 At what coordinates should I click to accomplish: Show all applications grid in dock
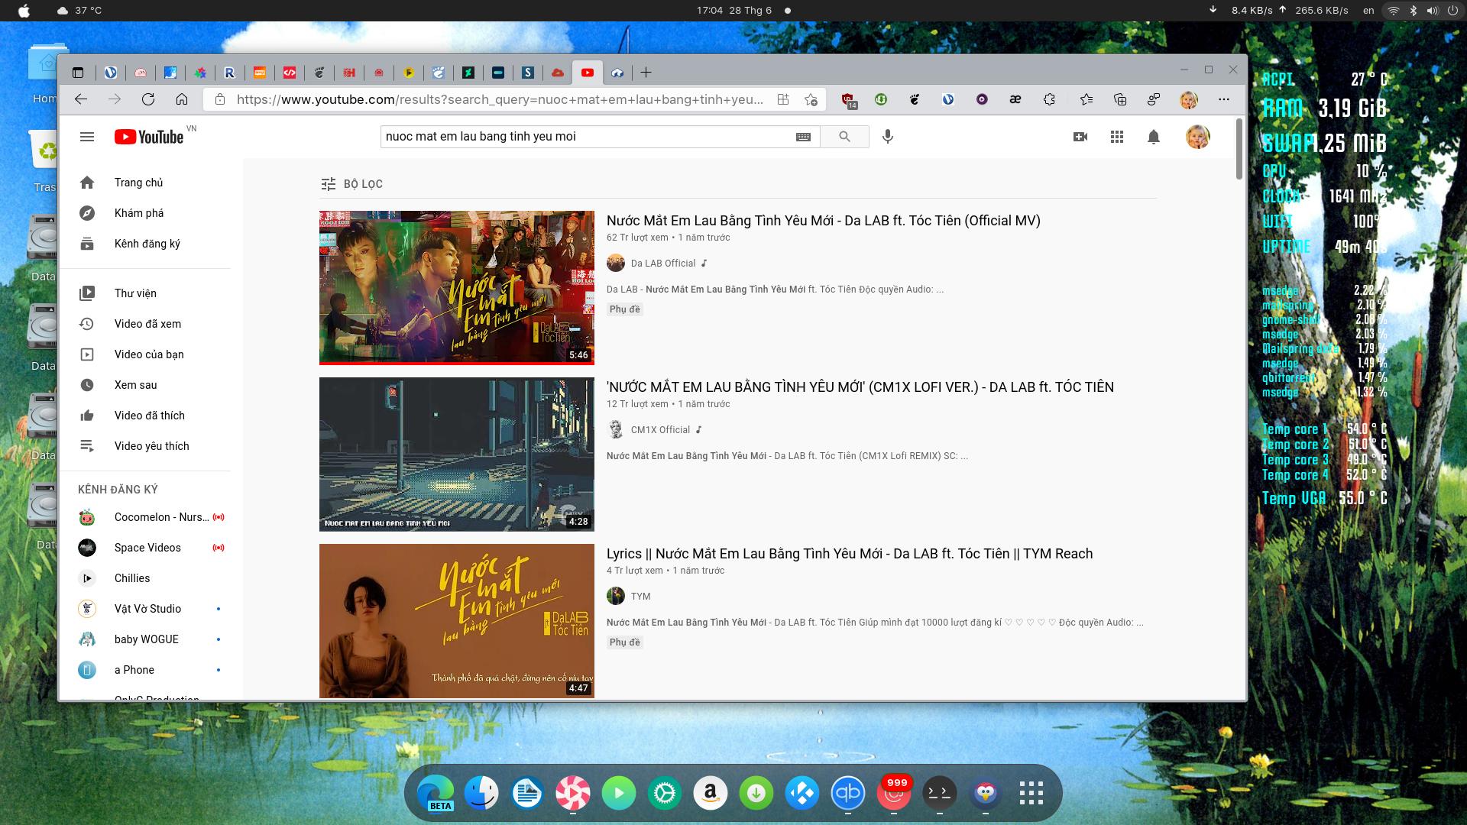[1031, 794]
